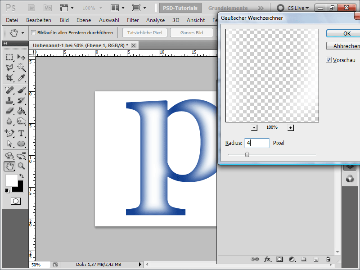360x270 pixels.
Task: Select the Clone Stamp tool
Action: [9, 100]
